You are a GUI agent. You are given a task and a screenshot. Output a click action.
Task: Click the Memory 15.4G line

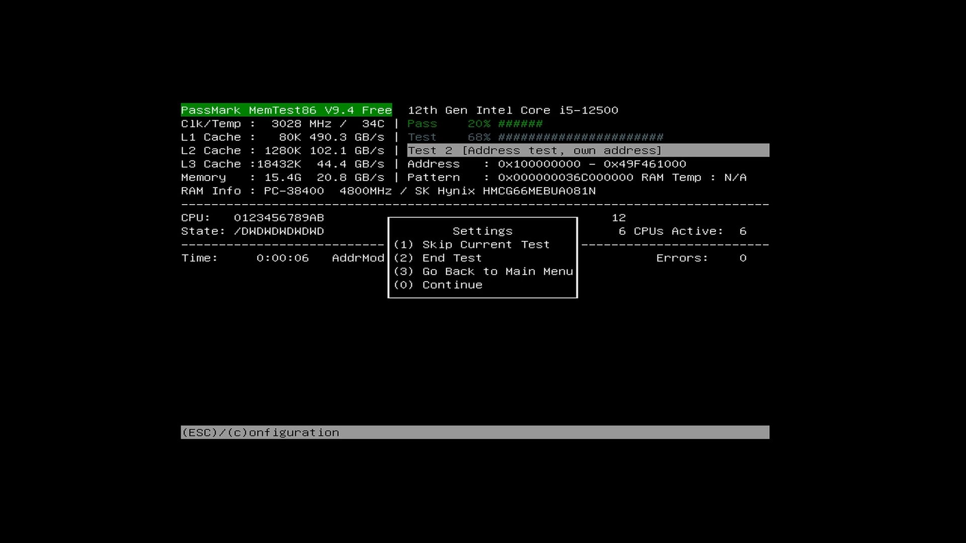(x=282, y=177)
